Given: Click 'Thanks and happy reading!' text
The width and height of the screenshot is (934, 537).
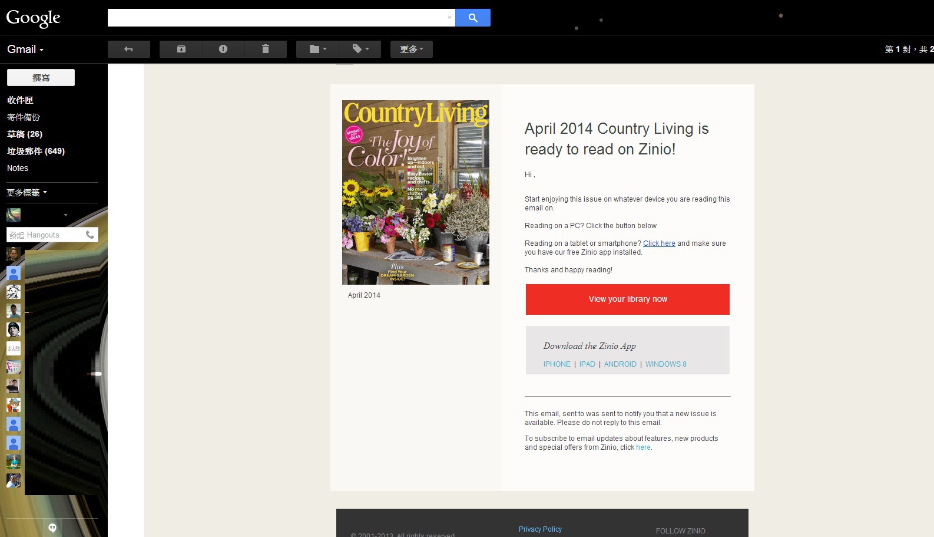Looking at the screenshot, I should coord(568,270).
